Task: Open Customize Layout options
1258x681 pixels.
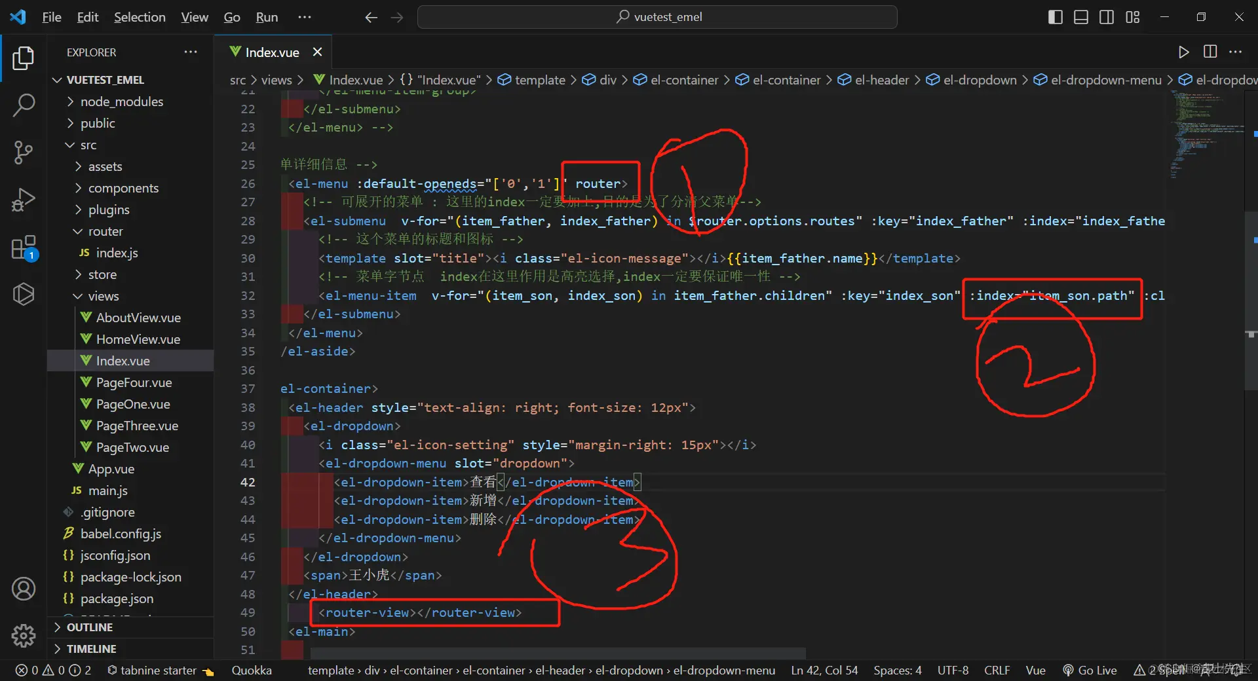Action: (1133, 17)
